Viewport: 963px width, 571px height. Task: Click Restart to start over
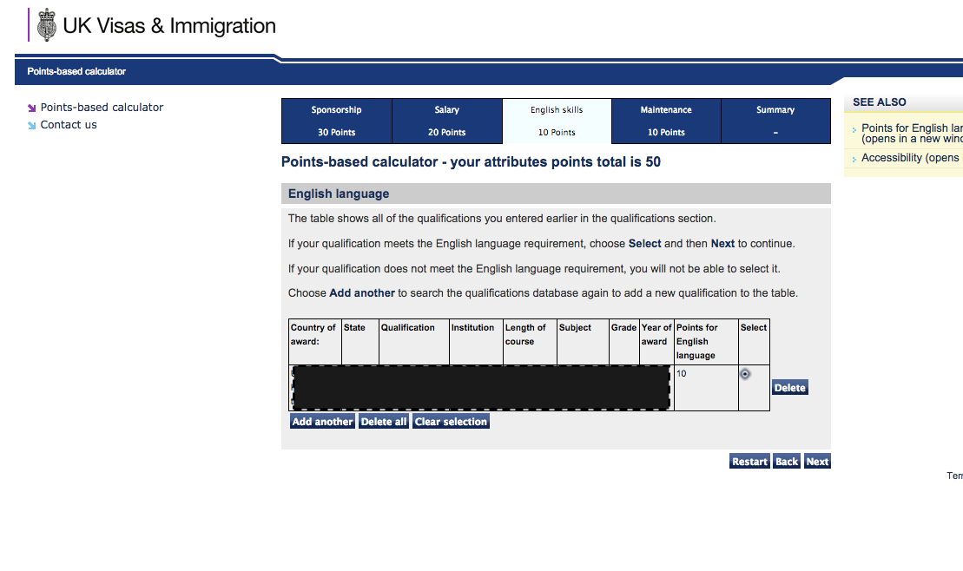click(x=749, y=462)
